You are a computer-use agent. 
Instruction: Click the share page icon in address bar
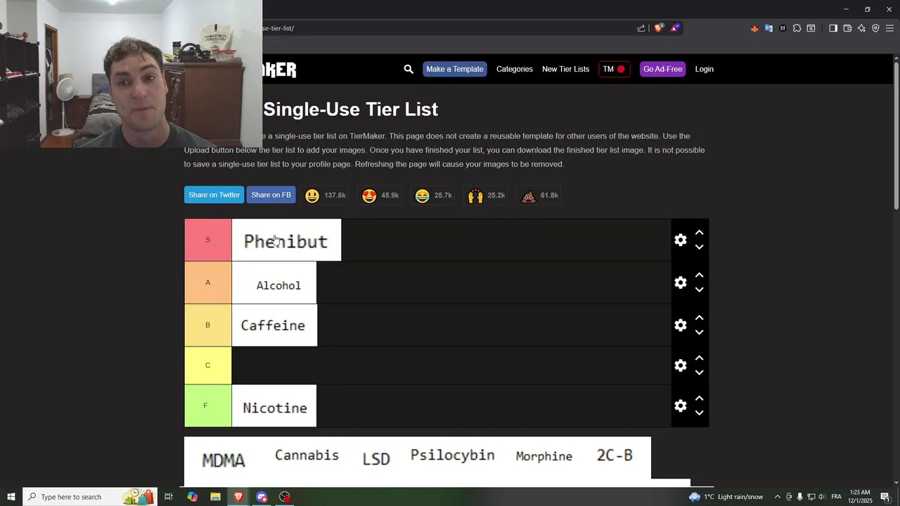641,28
